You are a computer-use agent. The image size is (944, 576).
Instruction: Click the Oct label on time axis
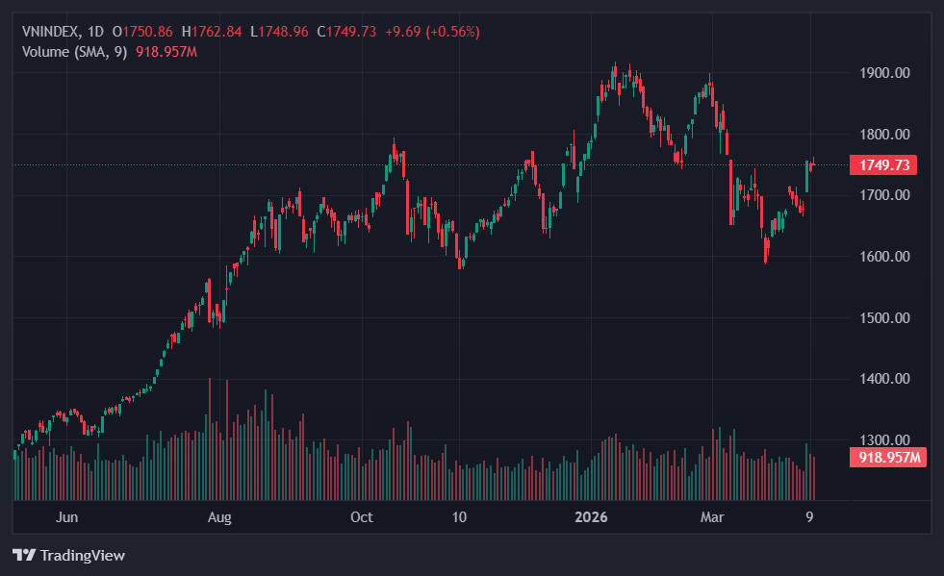click(361, 517)
